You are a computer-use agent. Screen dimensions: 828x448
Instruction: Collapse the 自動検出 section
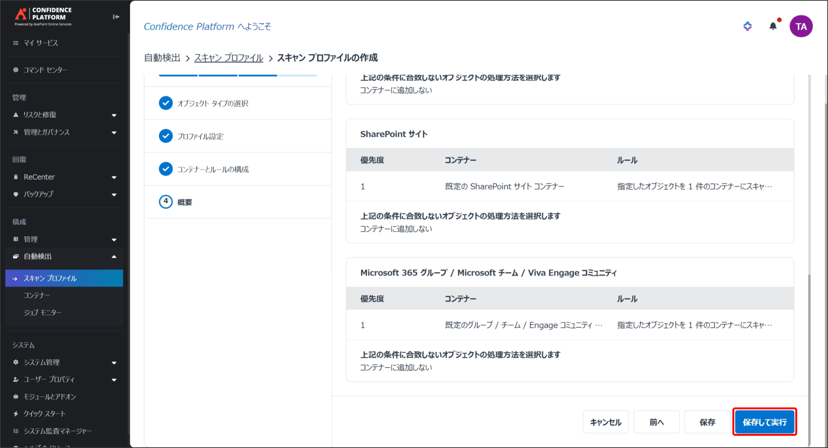click(x=114, y=257)
